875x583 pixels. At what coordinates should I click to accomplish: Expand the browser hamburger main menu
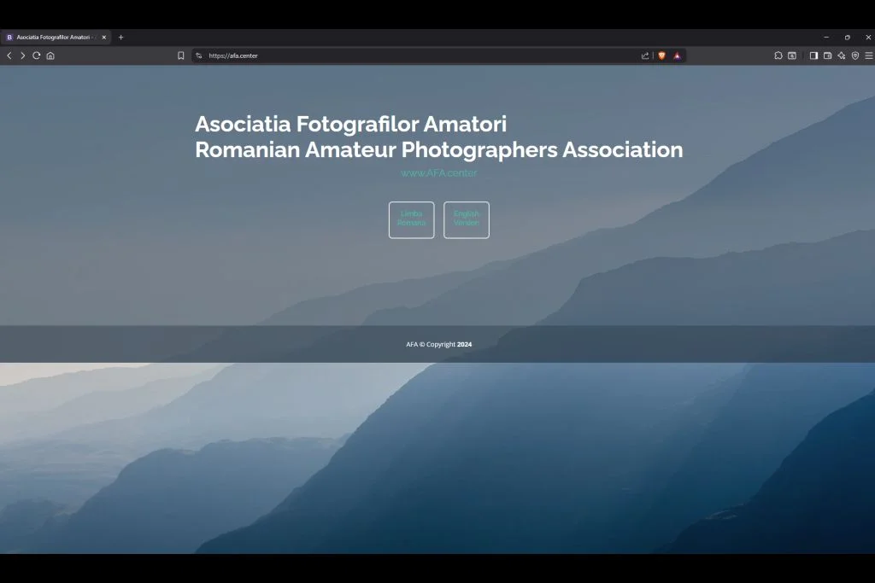click(868, 55)
